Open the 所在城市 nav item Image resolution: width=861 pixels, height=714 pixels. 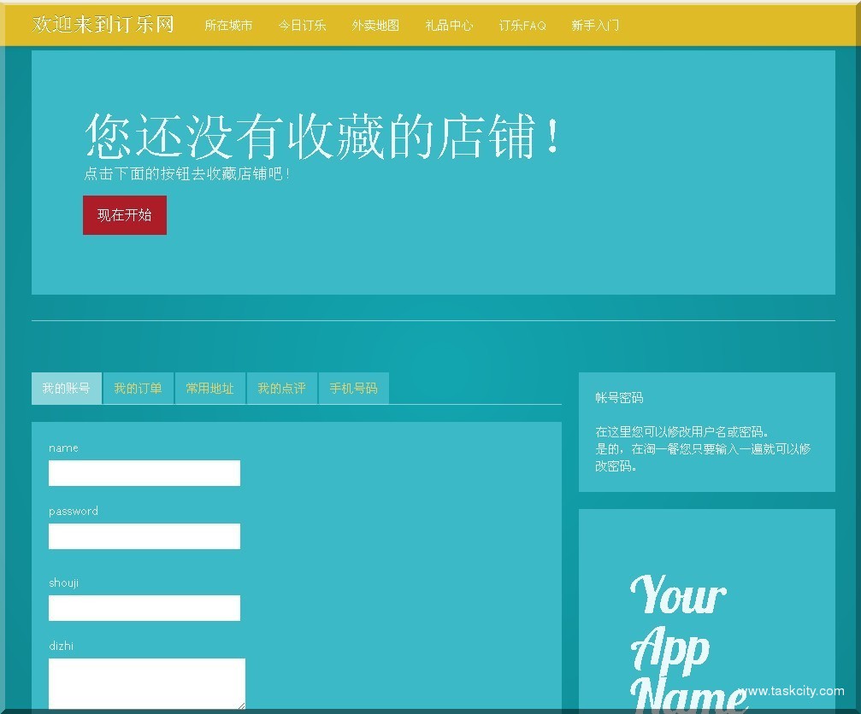point(228,26)
